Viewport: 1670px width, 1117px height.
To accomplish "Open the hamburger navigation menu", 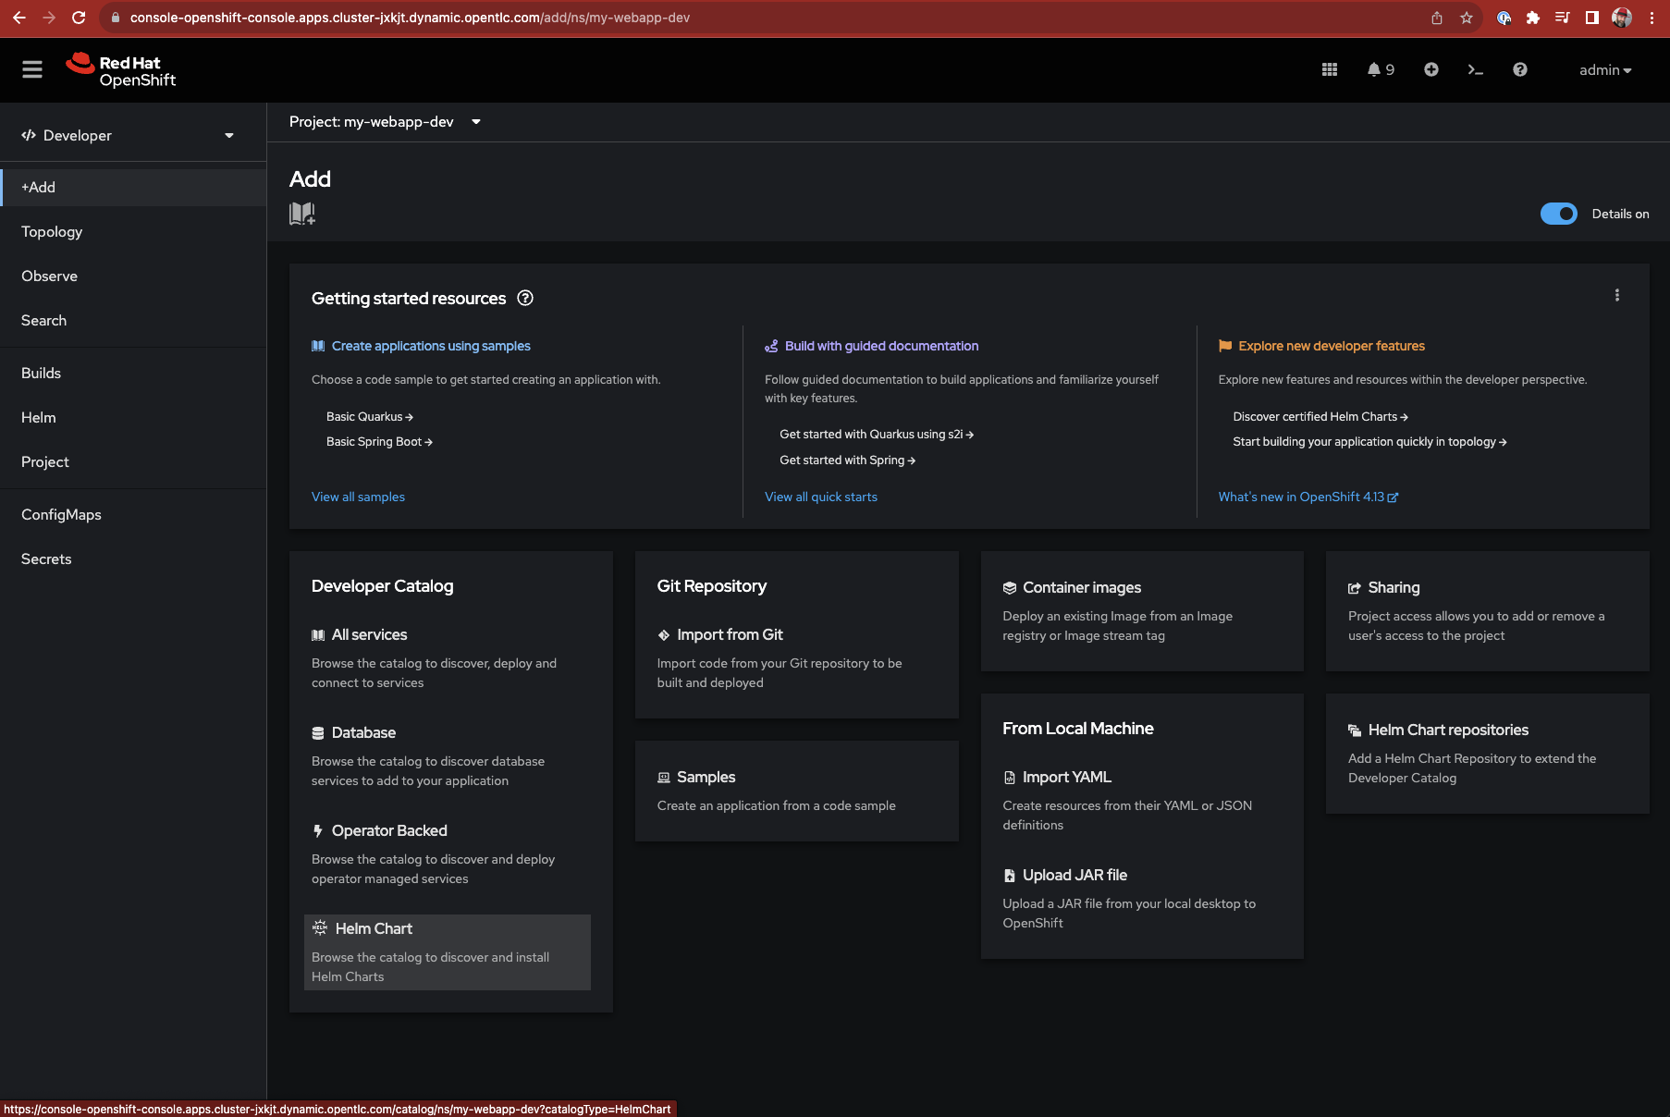I will [31, 69].
